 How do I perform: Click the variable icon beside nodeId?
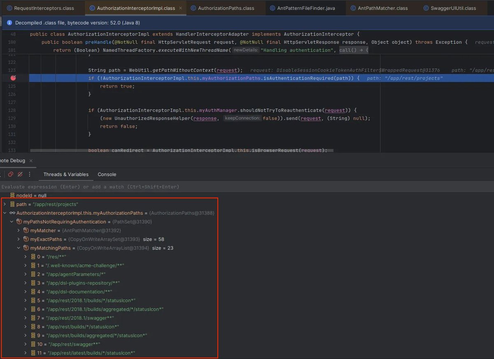click(12, 196)
